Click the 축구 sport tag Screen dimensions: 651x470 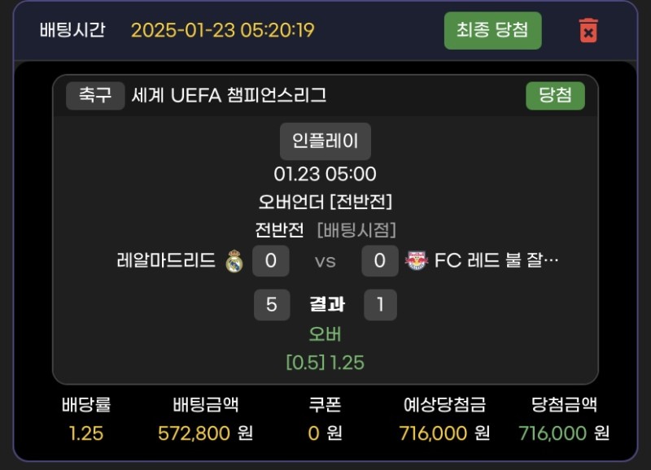(x=95, y=95)
